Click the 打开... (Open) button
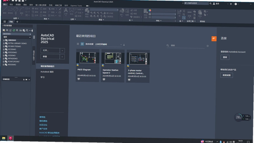Viewport: 254px width, 143px height. (x=50, y=51)
